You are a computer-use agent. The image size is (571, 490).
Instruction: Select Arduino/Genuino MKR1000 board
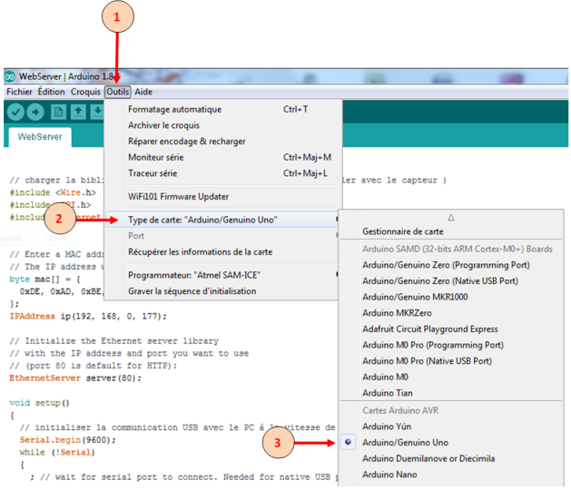click(451, 297)
